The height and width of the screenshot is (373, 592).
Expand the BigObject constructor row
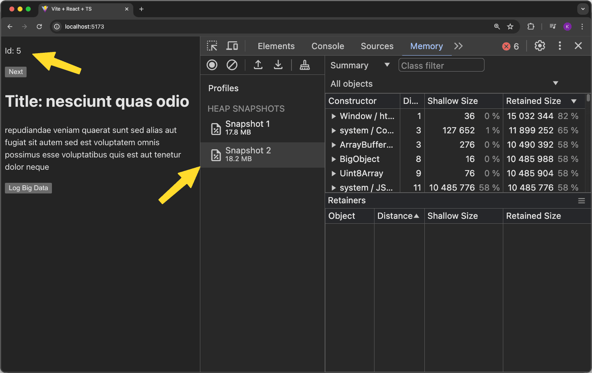334,159
